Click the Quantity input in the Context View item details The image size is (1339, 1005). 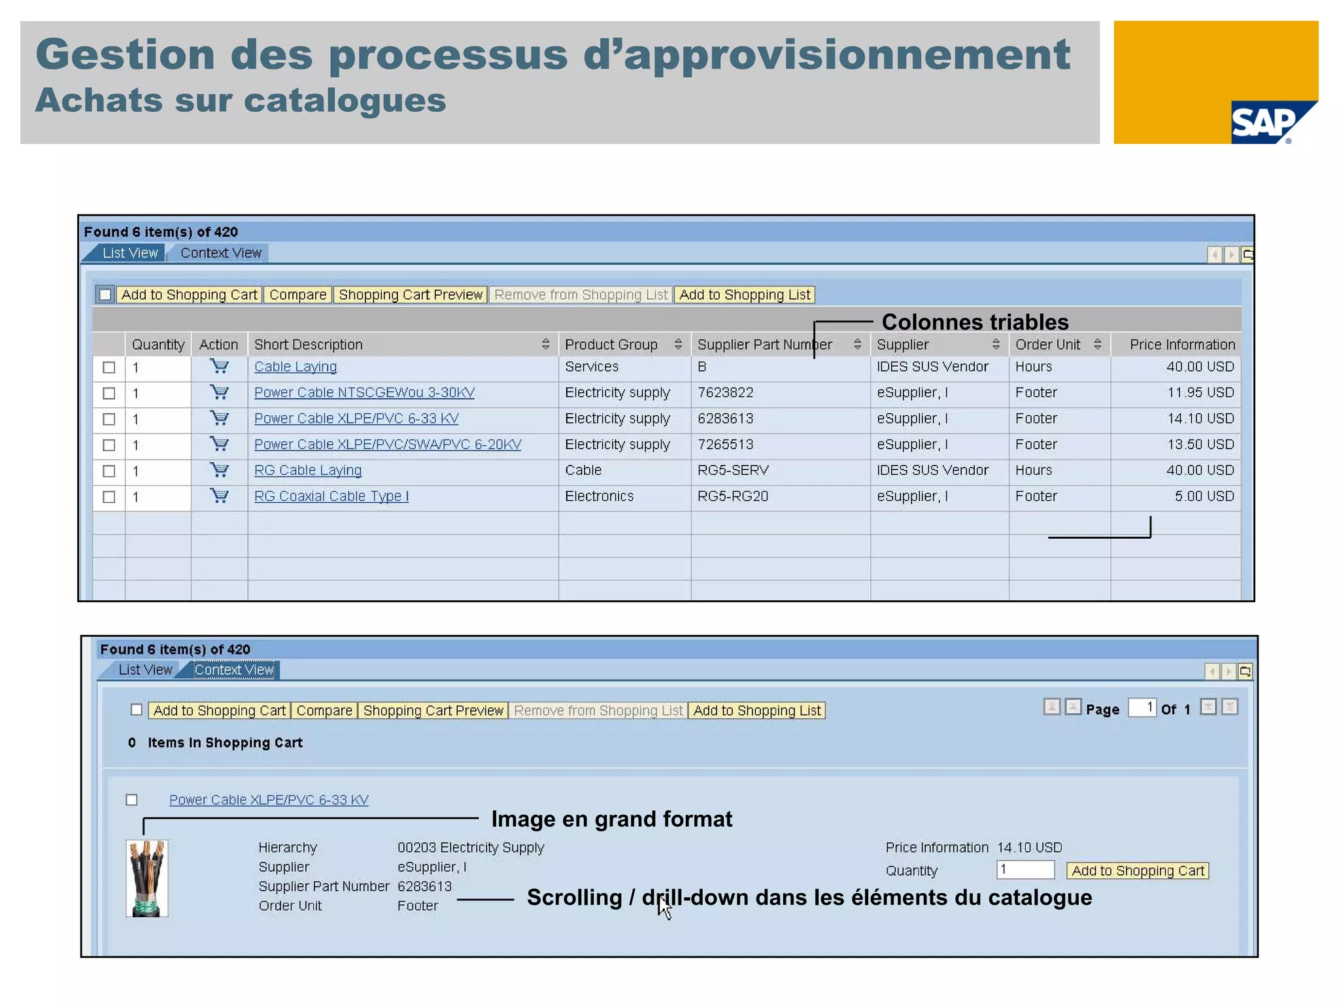[x=1025, y=870]
